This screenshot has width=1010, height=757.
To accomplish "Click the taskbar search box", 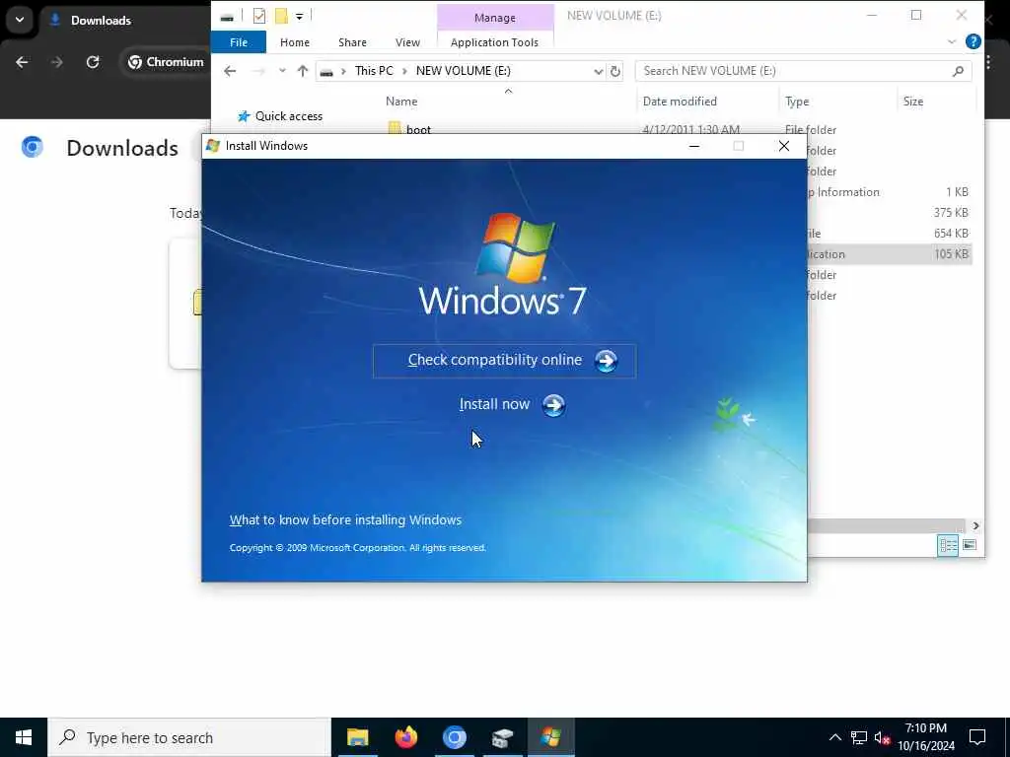I will coord(189,737).
